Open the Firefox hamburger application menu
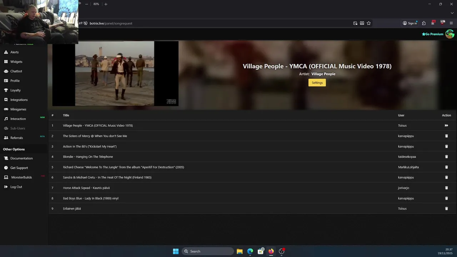The width and height of the screenshot is (457, 257). 451,23
